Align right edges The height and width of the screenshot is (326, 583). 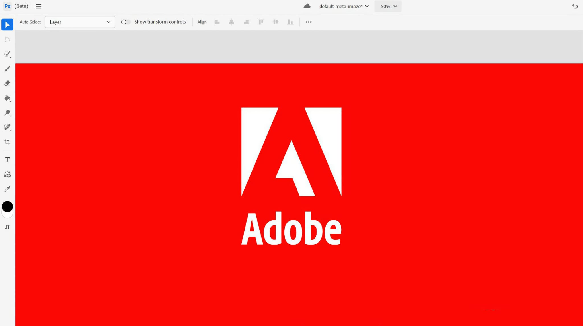pyautogui.click(x=247, y=22)
